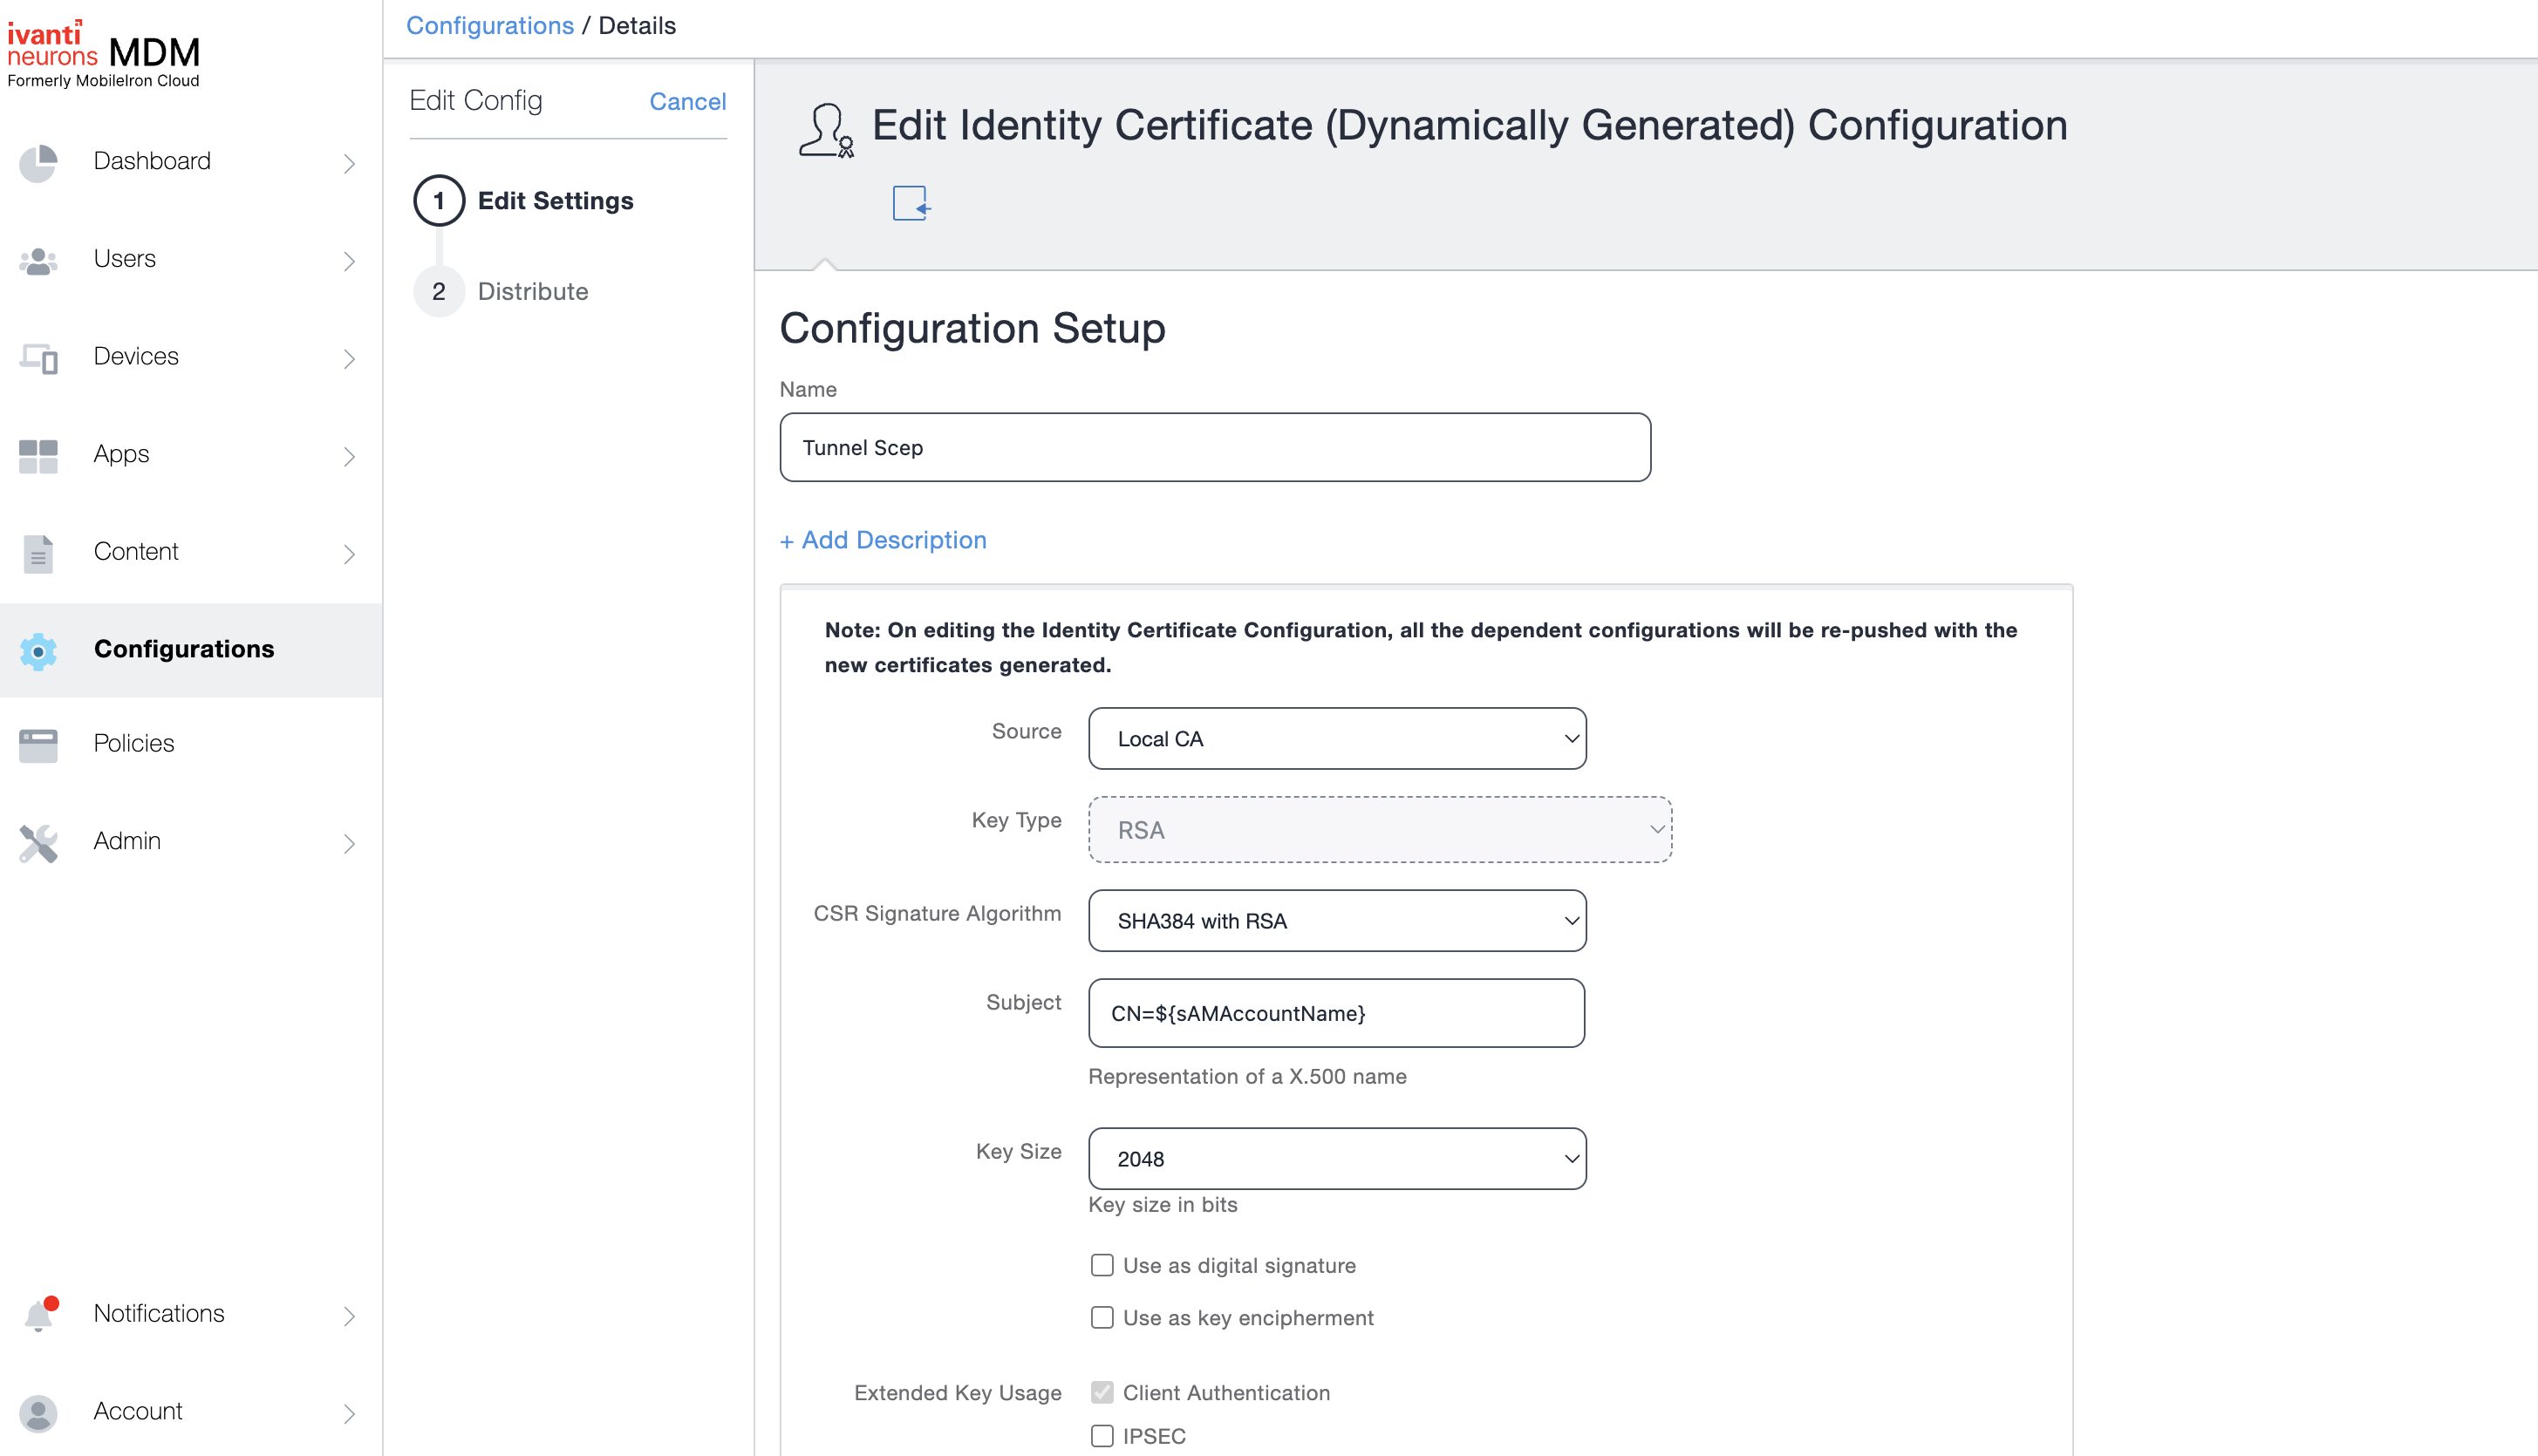The width and height of the screenshot is (2538, 1456).
Task: Click the Add Description link
Action: point(884,540)
